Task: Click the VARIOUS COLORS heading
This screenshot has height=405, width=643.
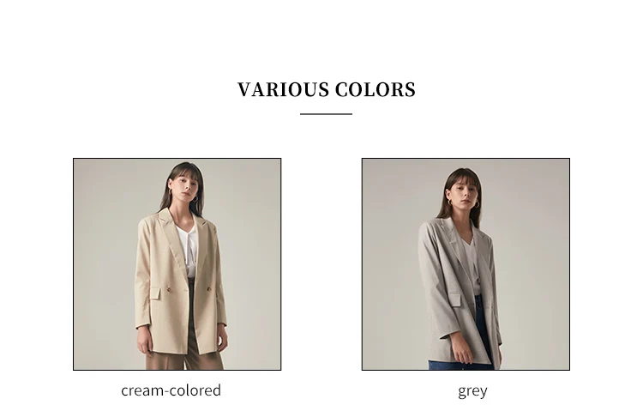Action: [x=327, y=89]
